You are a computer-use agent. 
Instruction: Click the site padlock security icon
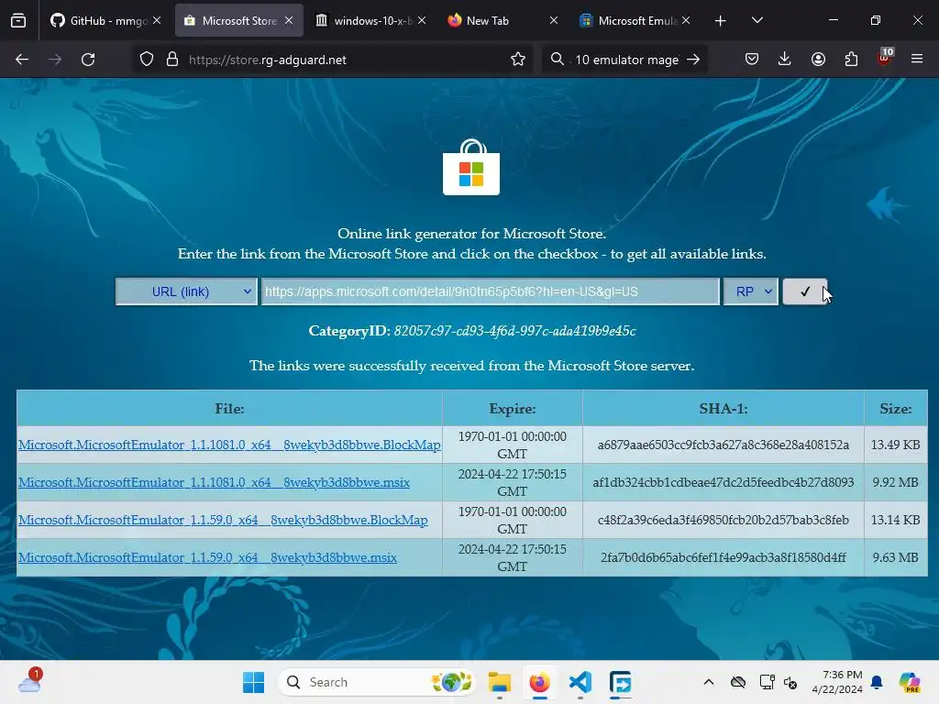172,60
